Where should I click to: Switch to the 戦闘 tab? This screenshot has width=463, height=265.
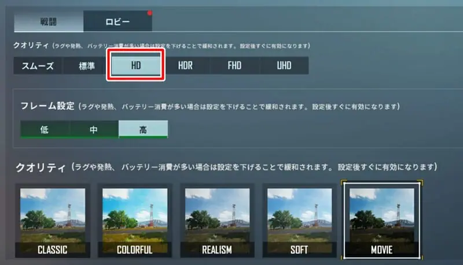click(49, 21)
